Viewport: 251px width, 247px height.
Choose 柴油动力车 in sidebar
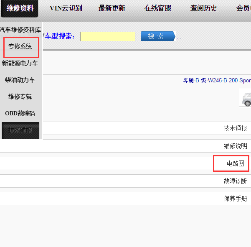point(20,80)
